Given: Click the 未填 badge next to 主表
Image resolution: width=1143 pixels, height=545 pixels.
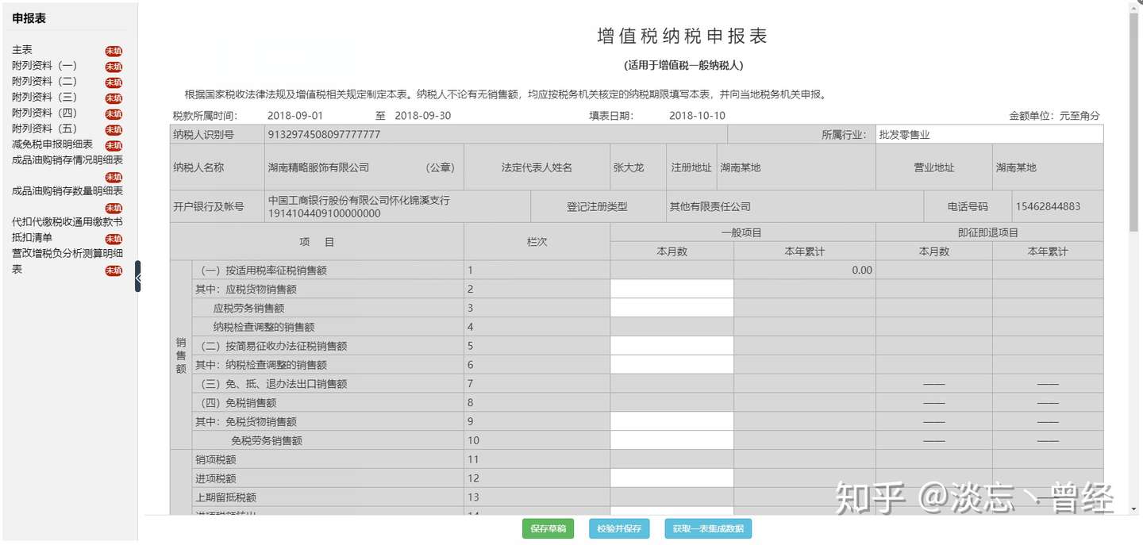Looking at the screenshot, I should click(x=114, y=49).
